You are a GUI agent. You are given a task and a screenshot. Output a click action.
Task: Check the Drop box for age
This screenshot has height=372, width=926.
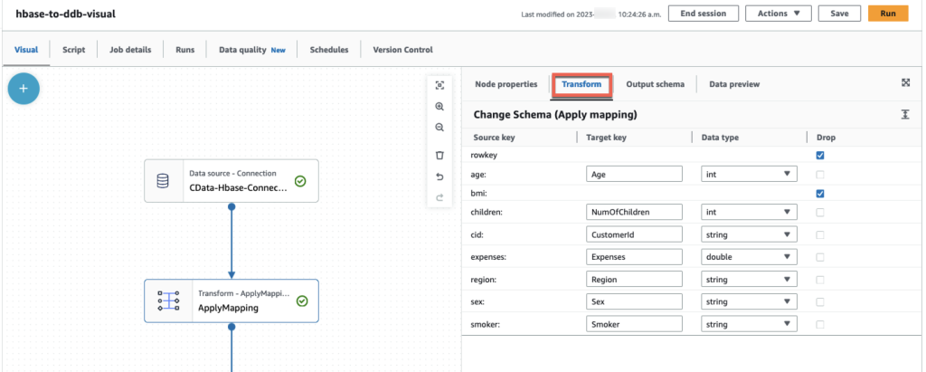(819, 174)
